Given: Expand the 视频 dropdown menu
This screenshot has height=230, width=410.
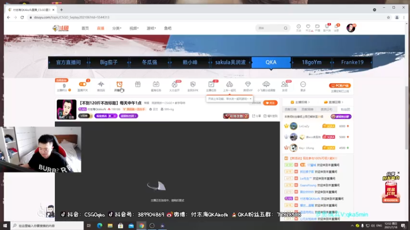Looking at the screenshot, I should coord(134,28).
